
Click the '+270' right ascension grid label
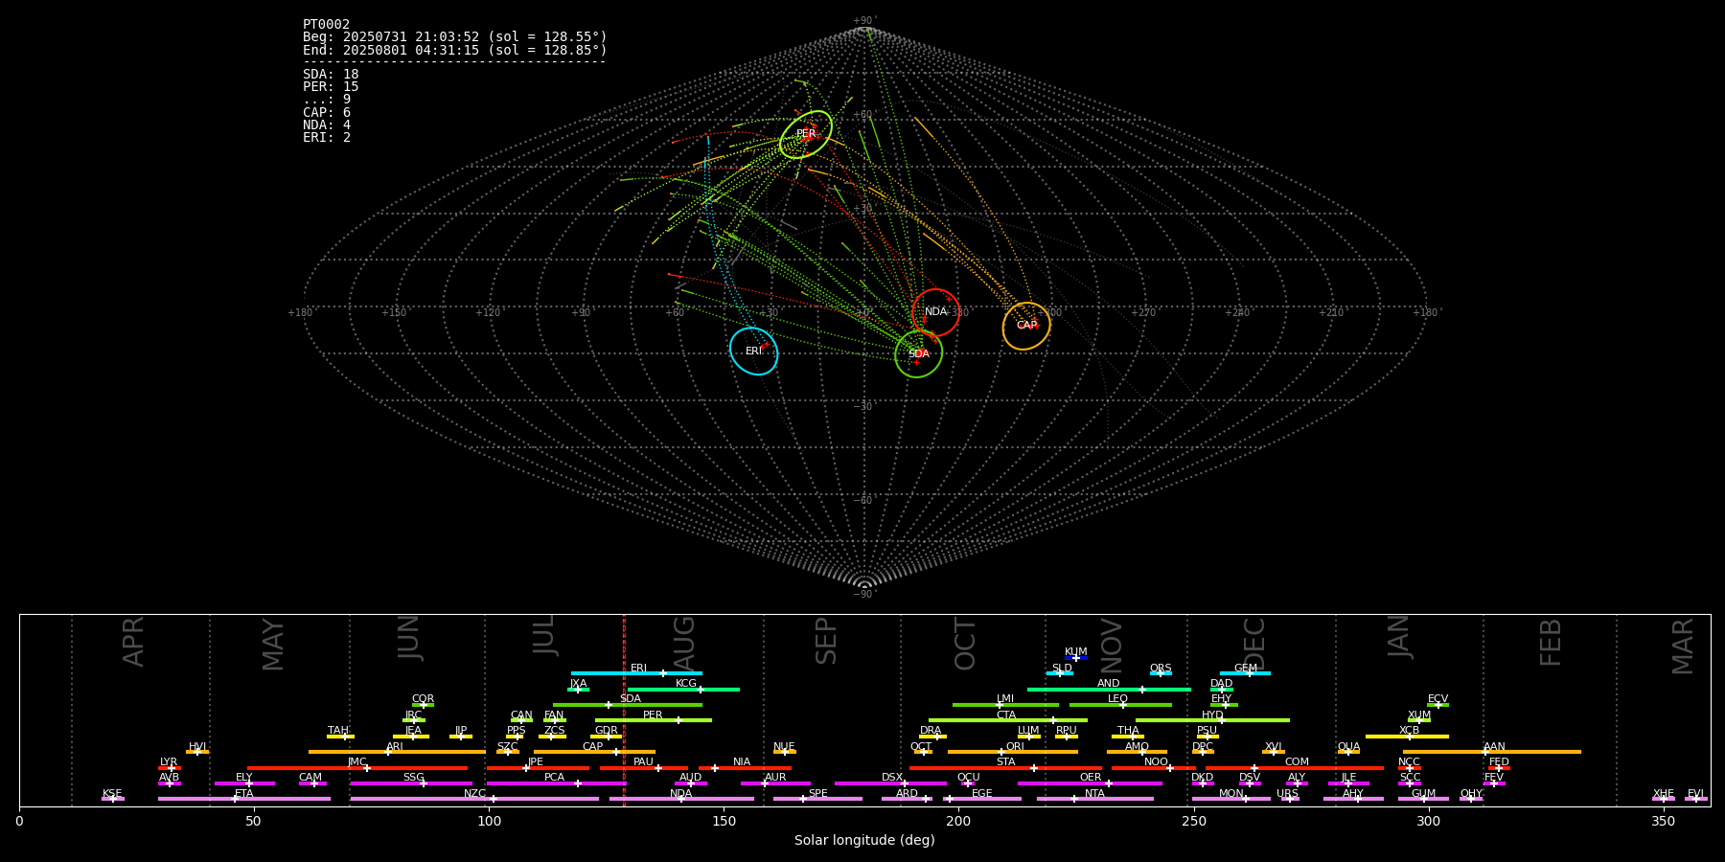[1143, 312]
